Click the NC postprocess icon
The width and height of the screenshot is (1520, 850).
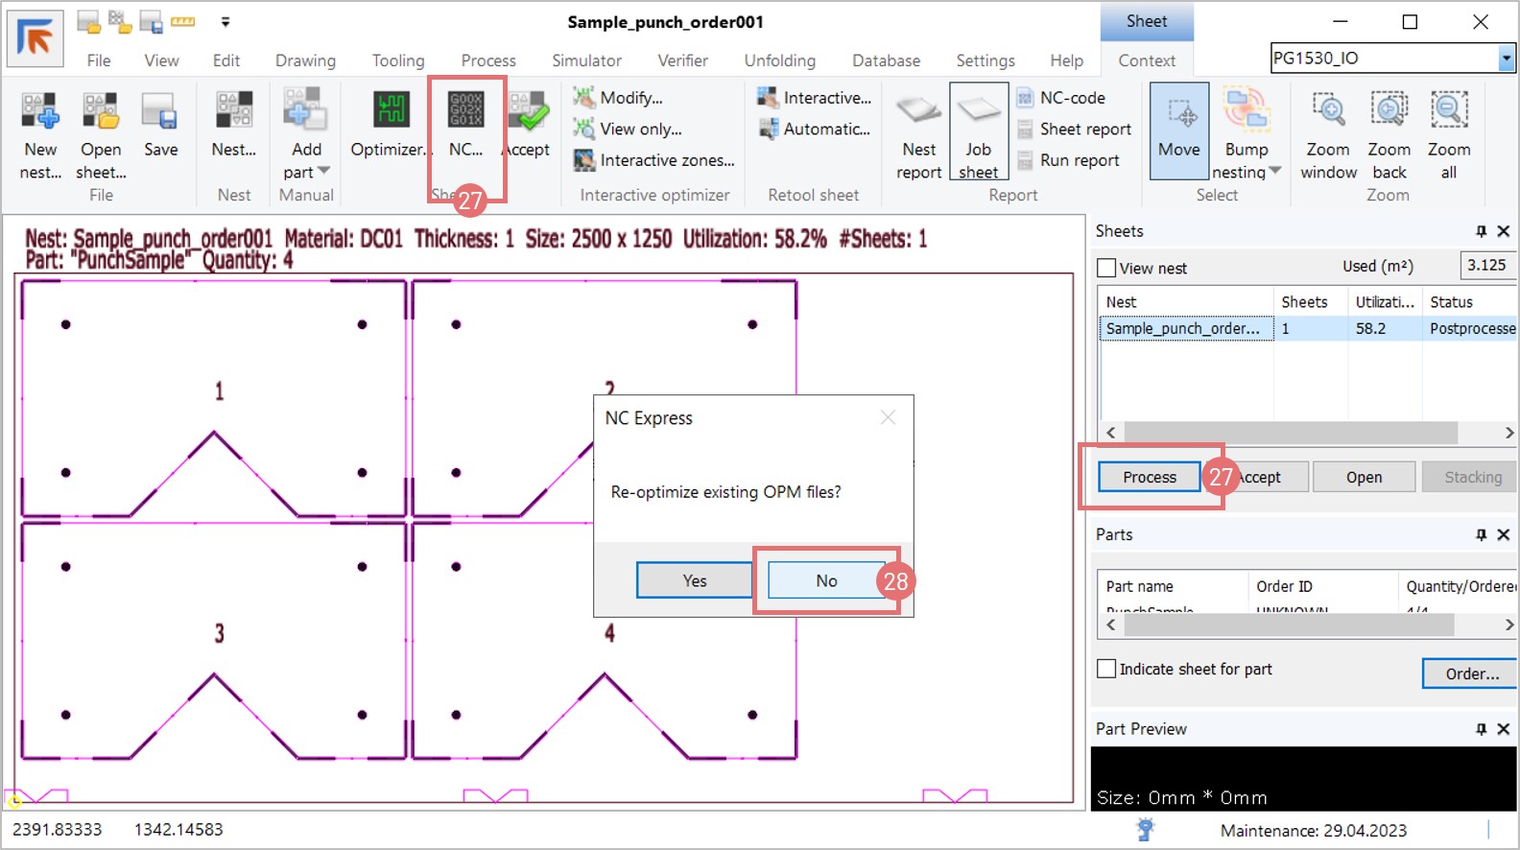pos(466,111)
